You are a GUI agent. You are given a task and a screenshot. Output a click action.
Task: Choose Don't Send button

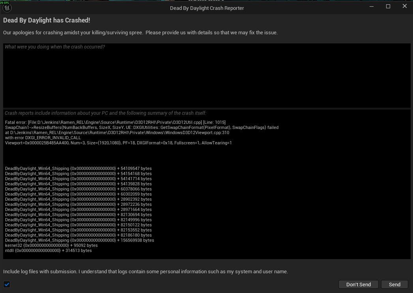tap(359, 284)
